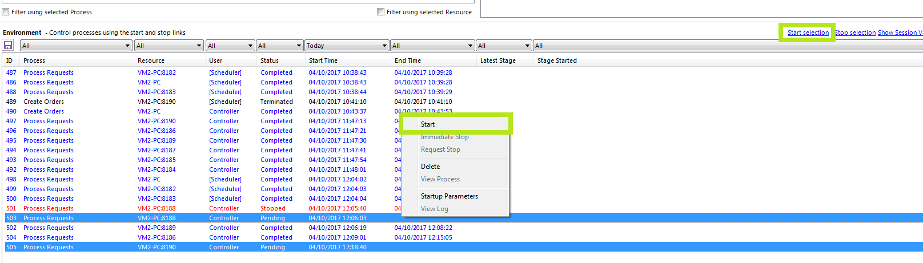The width and height of the screenshot is (923, 263).
Task: Select the Pending session 505 row
Action: (x=464, y=247)
